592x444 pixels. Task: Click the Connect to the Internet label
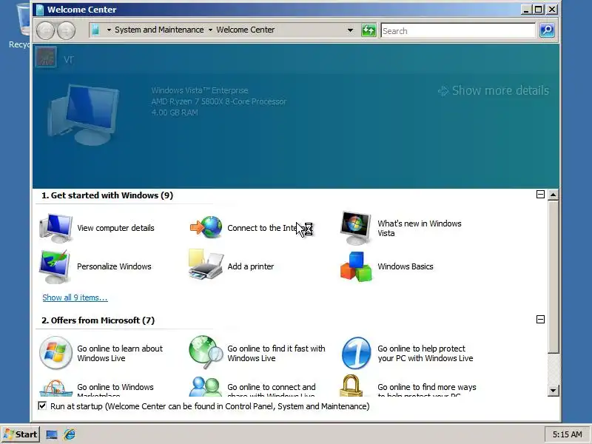[269, 228]
